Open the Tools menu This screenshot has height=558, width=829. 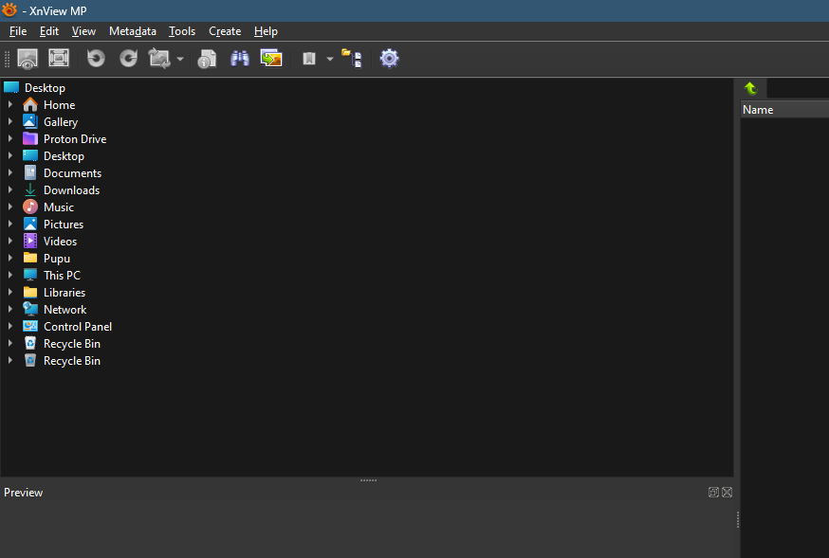click(x=182, y=31)
